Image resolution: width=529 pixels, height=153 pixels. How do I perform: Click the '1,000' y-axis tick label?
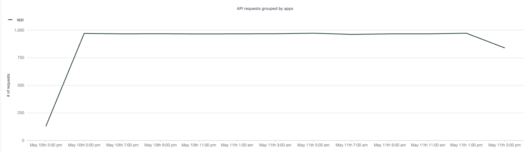pyautogui.click(x=19, y=30)
